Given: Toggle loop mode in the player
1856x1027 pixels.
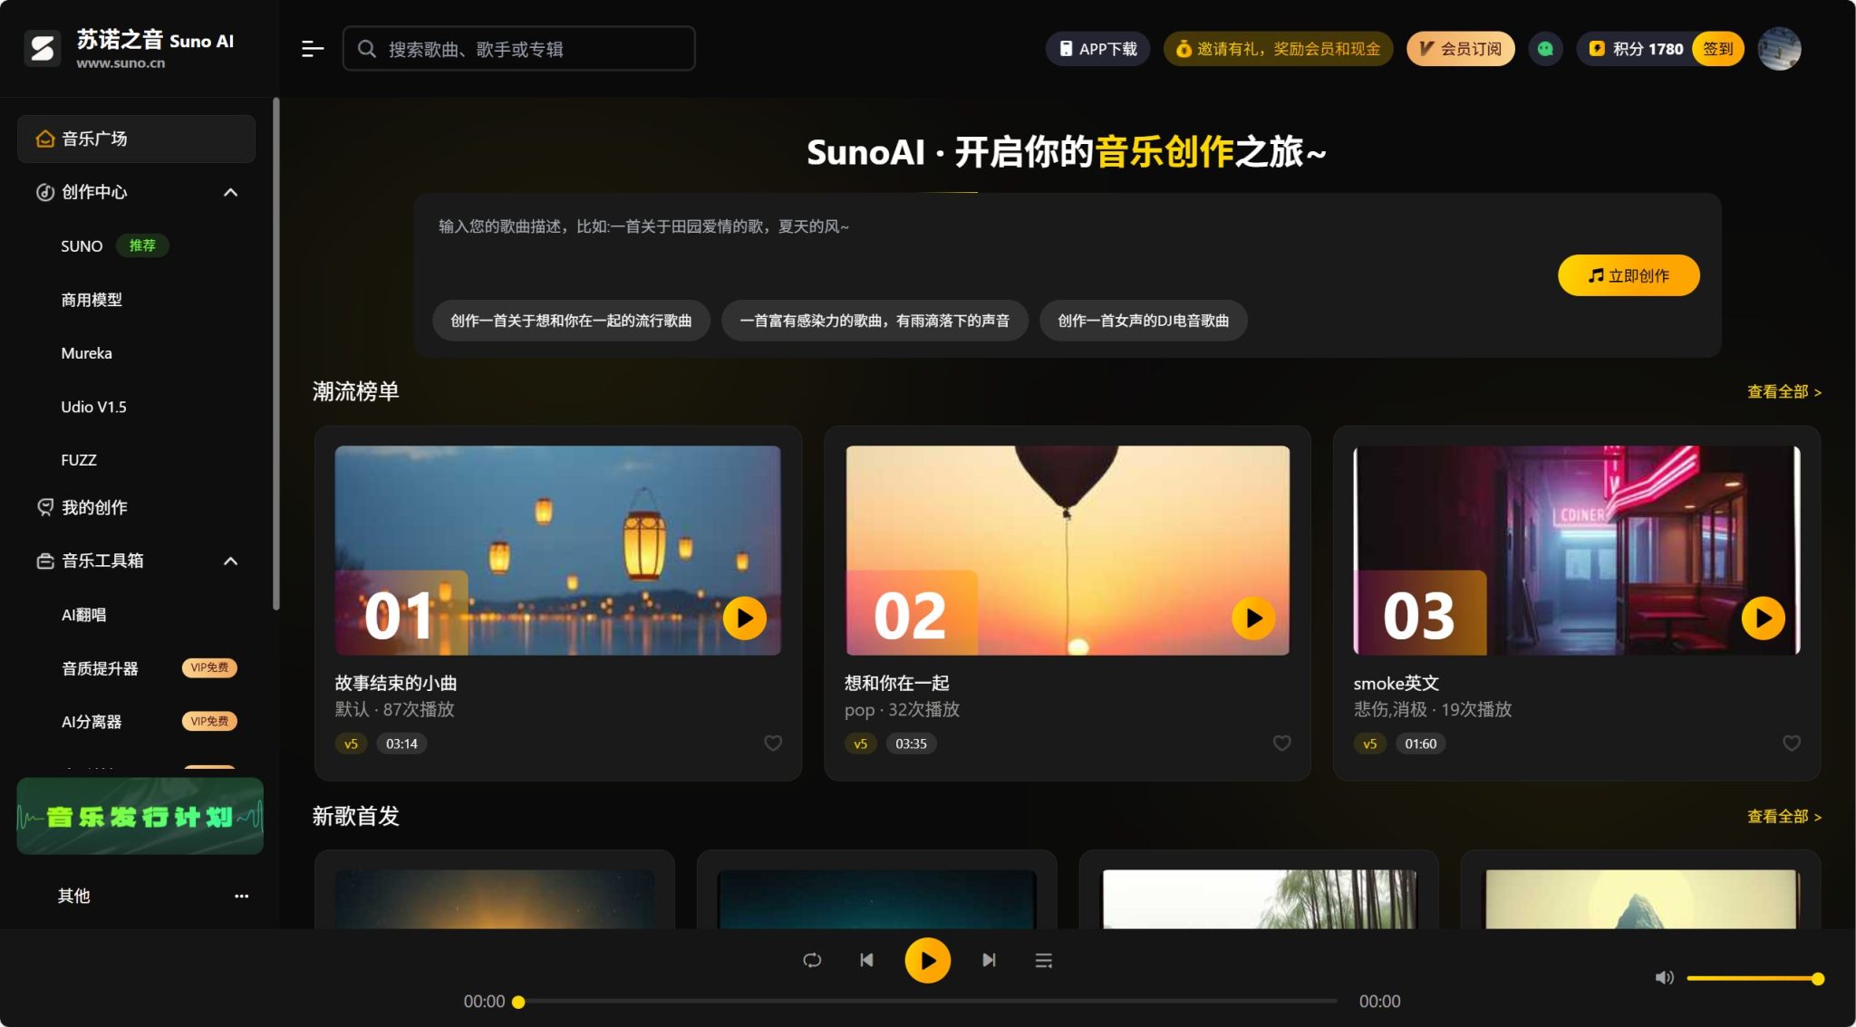Looking at the screenshot, I should (x=812, y=960).
